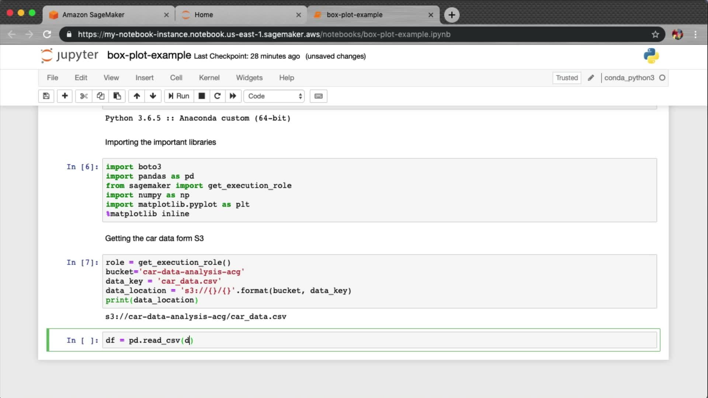Open the Cell menu
Screen dimensions: 708x398
click(x=176, y=78)
